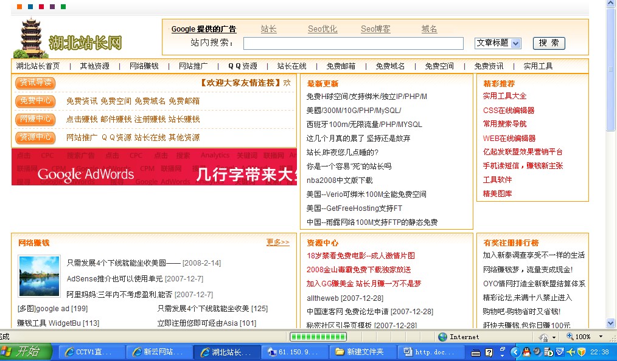617x361 pixels.
Task: Click the 资讯导读 orange pill button
Action: point(35,83)
